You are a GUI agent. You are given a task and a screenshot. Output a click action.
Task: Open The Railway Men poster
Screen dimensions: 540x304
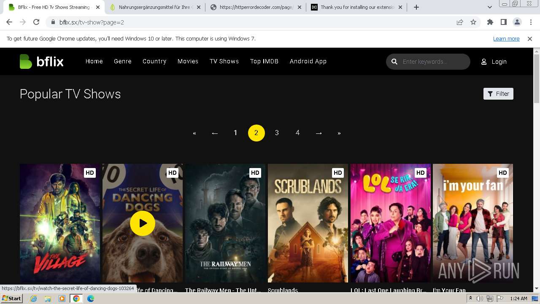(x=225, y=223)
